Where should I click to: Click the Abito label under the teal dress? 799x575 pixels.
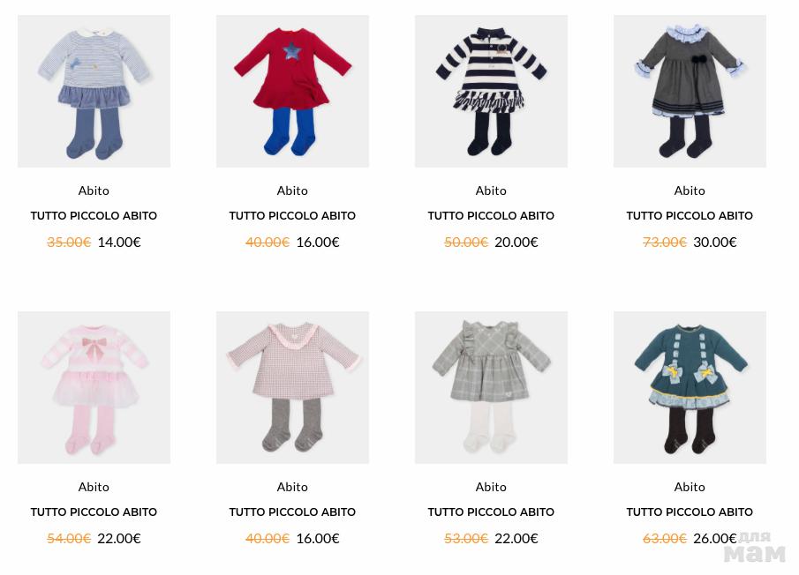[690, 487]
